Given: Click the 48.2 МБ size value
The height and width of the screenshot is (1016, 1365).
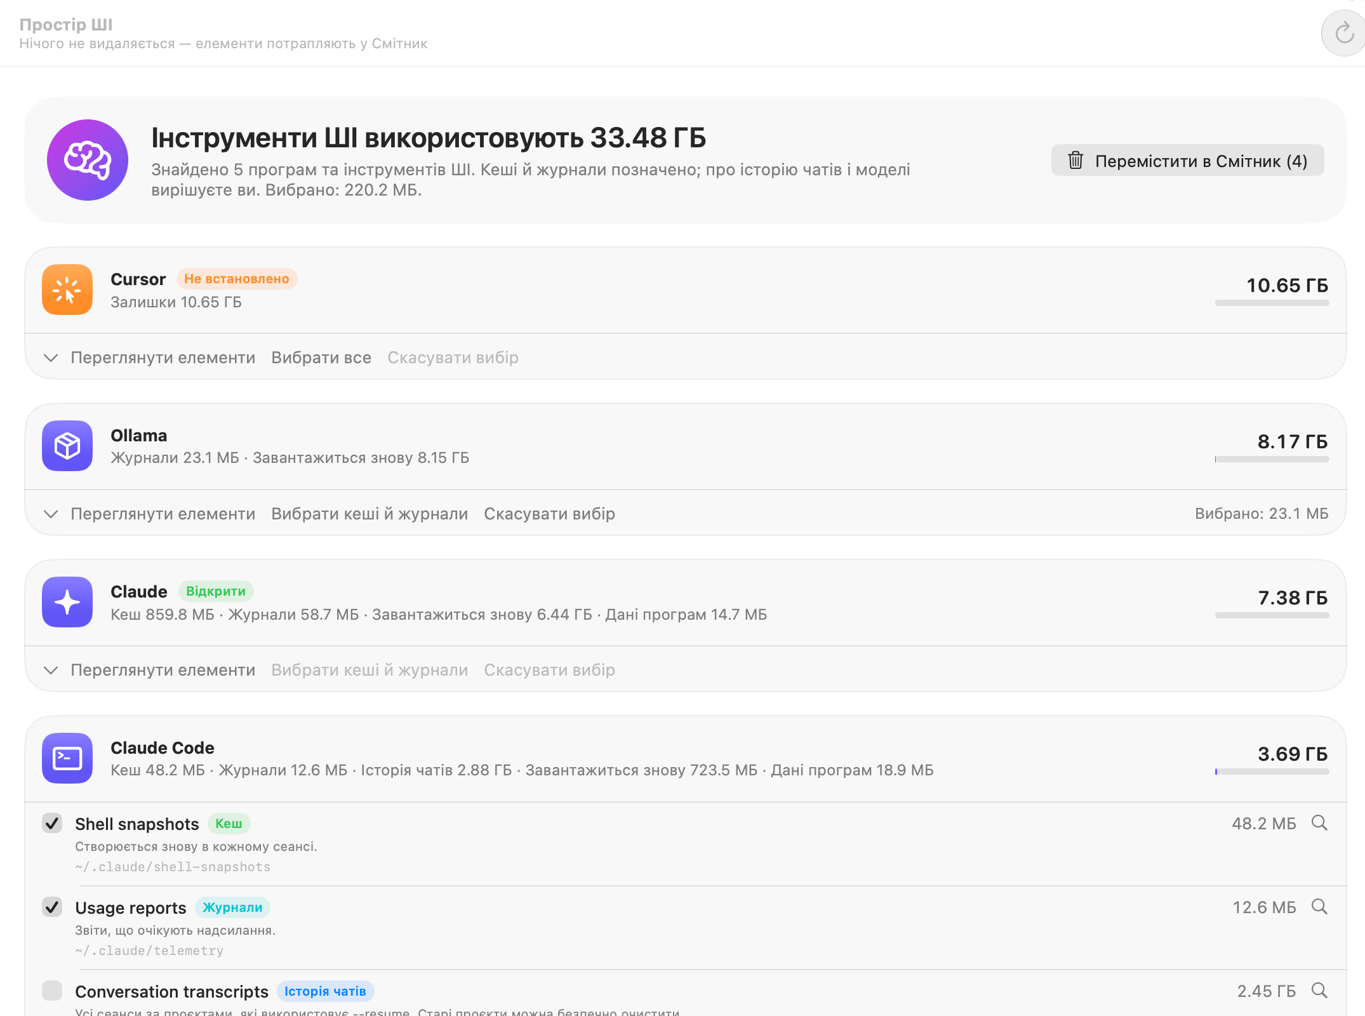Looking at the screenshot, I should coord(1264,824).
